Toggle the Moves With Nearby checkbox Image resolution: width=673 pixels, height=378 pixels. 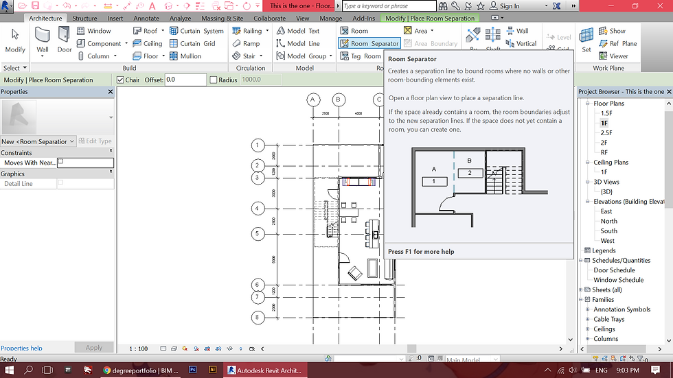[60, 162]
